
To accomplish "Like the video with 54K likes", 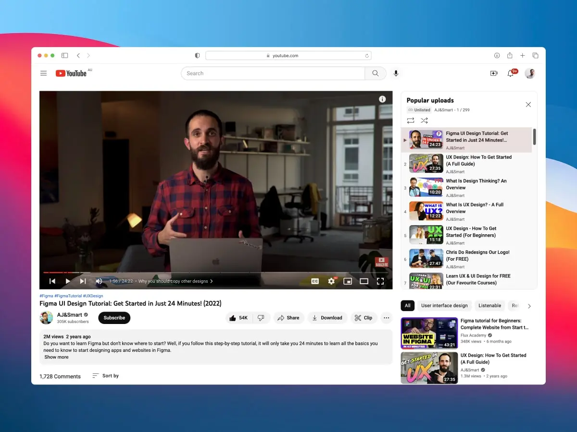I will pos(238,318).
